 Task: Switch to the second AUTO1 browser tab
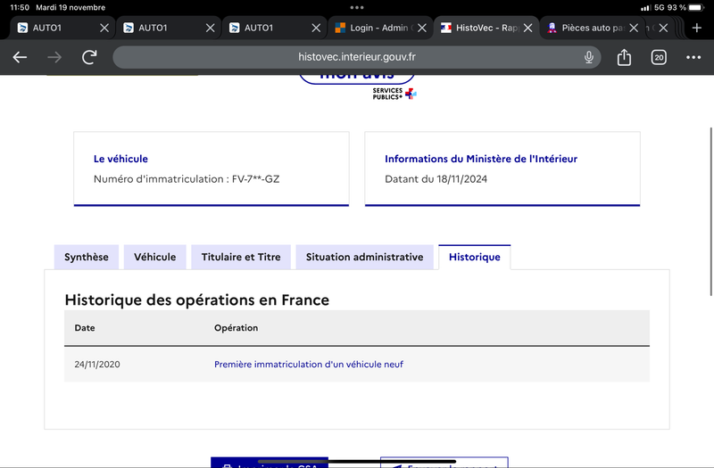(x=162, y=28)
